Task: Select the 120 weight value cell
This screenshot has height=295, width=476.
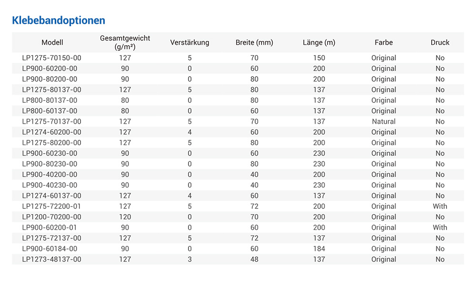Action: coord(125,217)
